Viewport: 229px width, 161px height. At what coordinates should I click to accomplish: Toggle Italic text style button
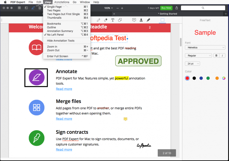coord(222,56)
